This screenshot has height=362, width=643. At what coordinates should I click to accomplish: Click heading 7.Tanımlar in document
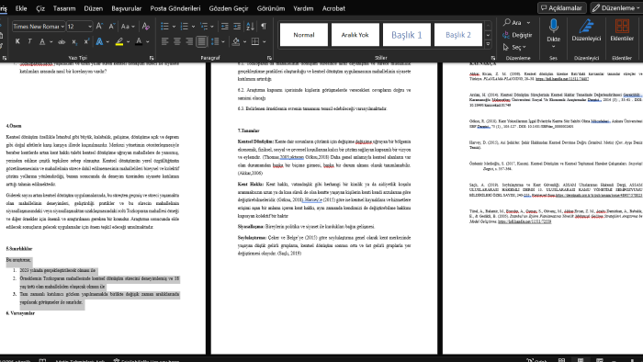tap(249, 130)
